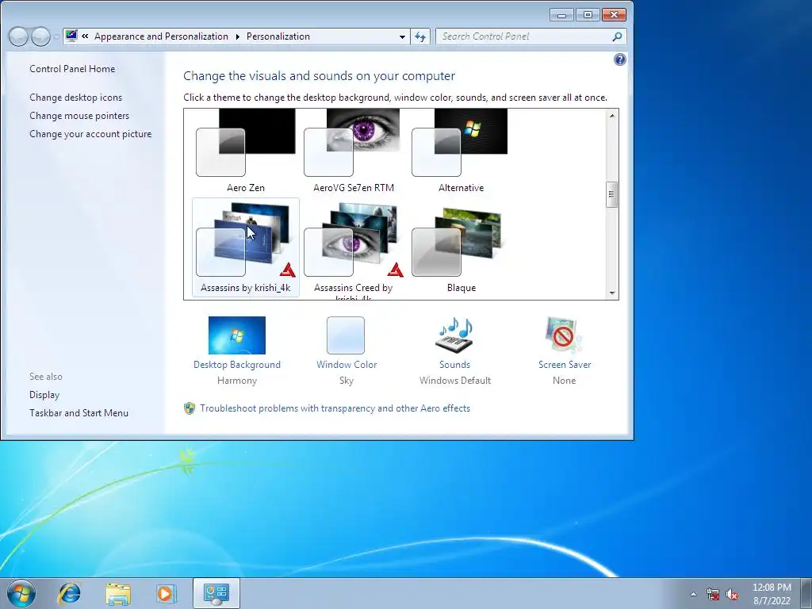The height and width of the screenshot is (609, 812).
Task: Click the Show desktop strip
Action: coord(807,593)
